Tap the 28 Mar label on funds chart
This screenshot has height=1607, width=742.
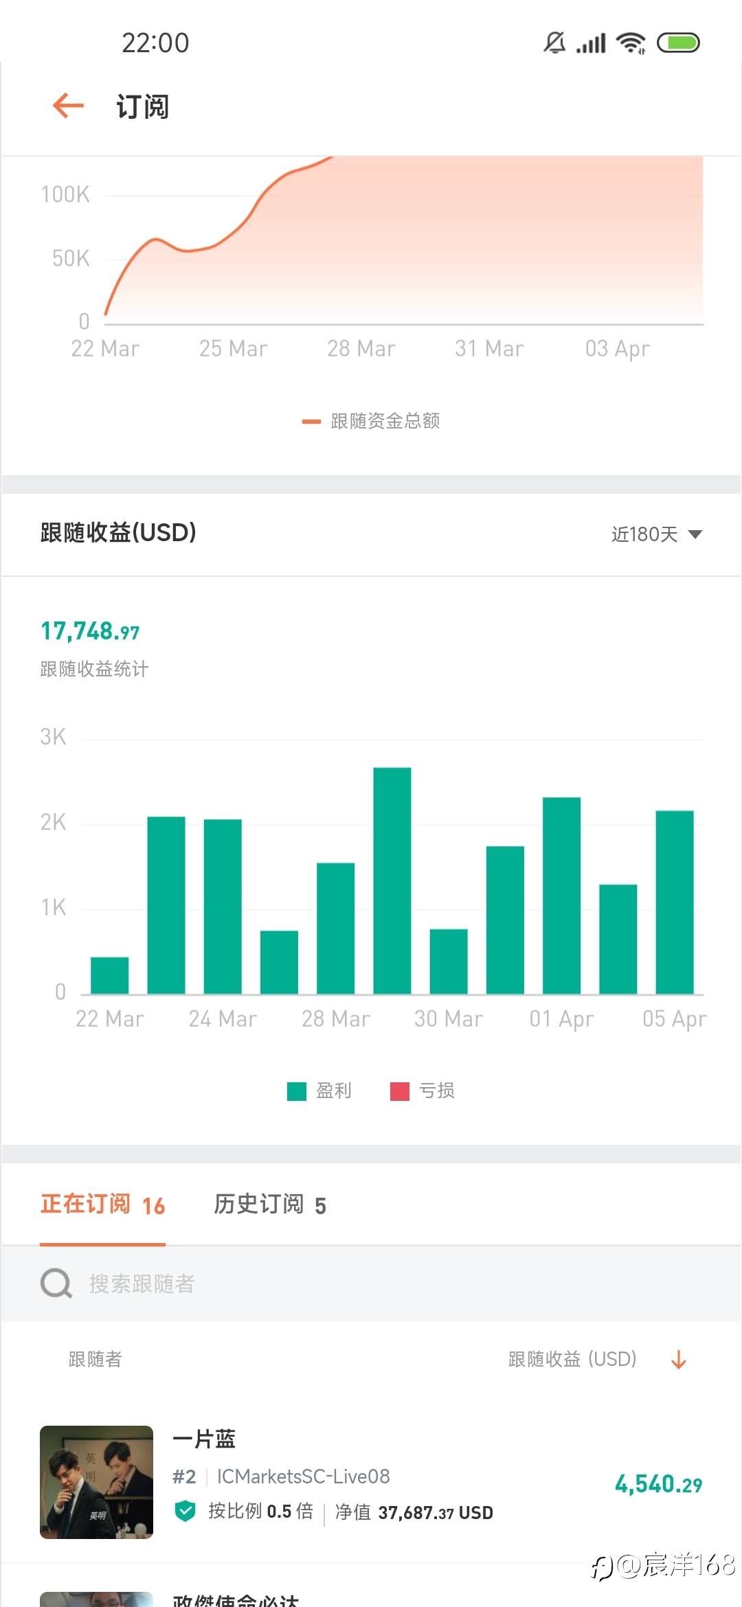click(361, 349)
